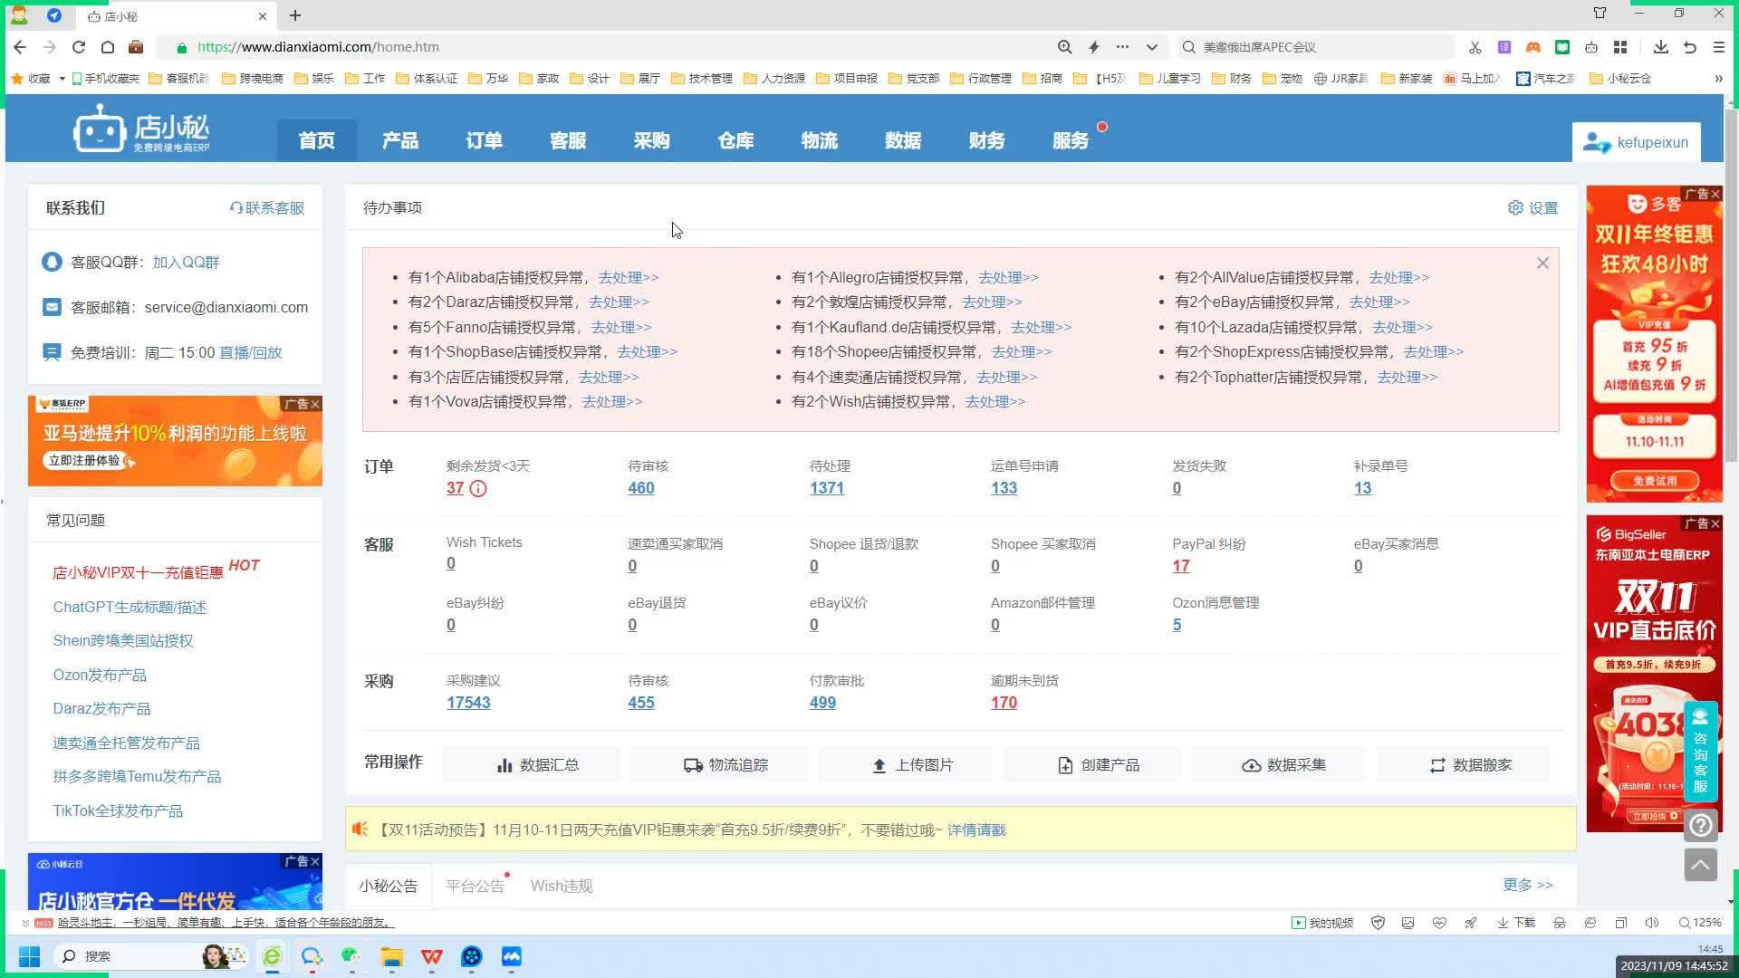Open the browser main menu icon

1719,47
